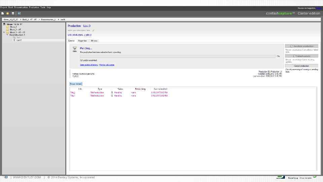The width and height of the screenshot is (323, 182).
Task: Click the Cancel production button
Action: pyautogui.click(x=301, y=66)
